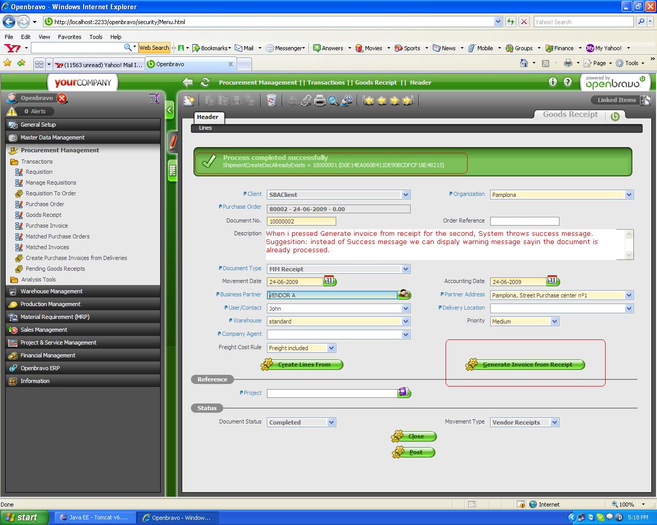Open the Freight Cost Rule dropdown
Viewport: 657px width, 525px height.
[332, 348]
